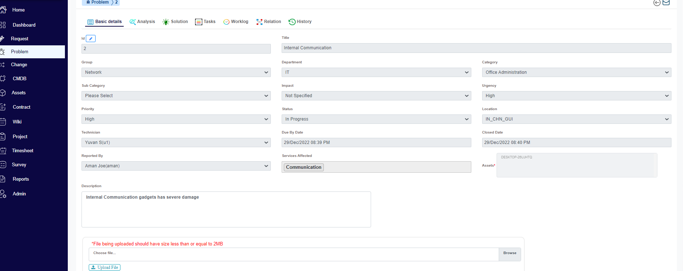Switch to the Worklog tab

click(x=236, y=22)
